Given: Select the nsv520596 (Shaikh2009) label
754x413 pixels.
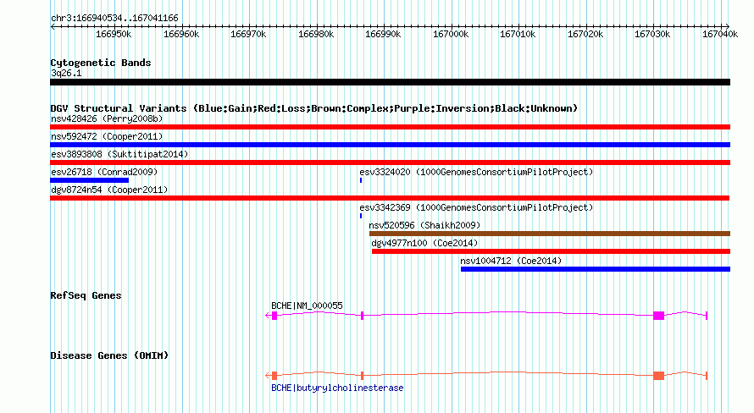Looking at the screenshot, I should (x=424, y=225).
